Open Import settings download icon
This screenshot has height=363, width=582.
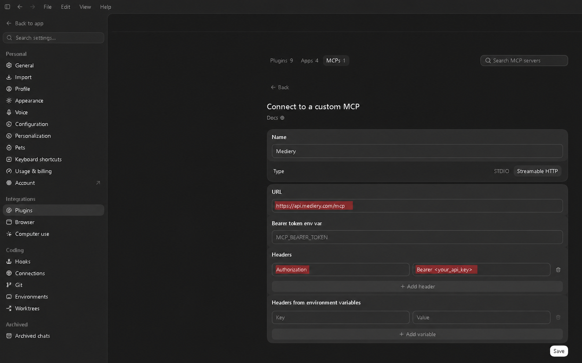pyautogui.click(x=9, y=77)
